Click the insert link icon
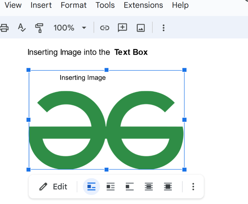This screenshot has height=204, width=248. [x=104, y=28]
